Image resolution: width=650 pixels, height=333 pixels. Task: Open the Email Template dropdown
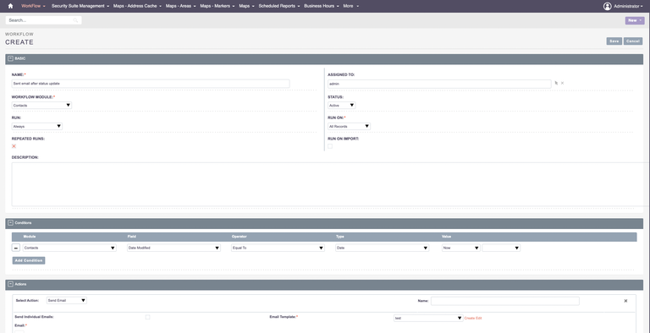[x=428, y=318]
